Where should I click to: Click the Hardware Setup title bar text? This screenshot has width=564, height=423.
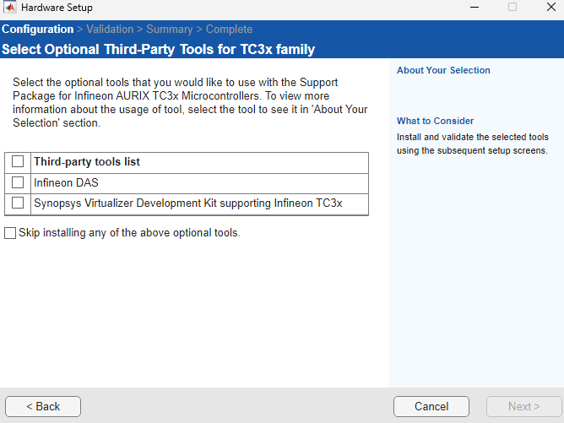(x=57, y=8)
